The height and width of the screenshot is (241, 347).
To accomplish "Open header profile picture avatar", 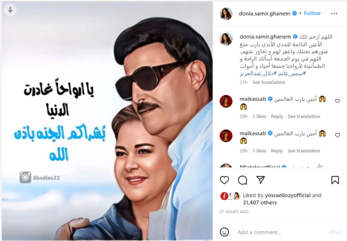I will point(226,13).
